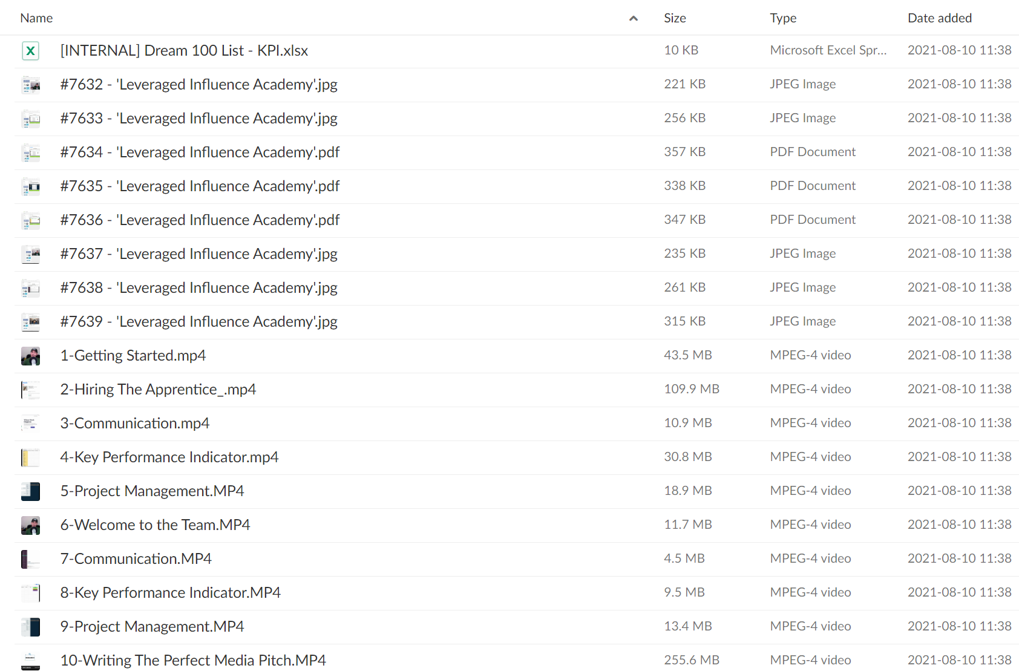Click thumbnail of #7636 Leveraged Influence Academy.pdf
The width and height of the screenshot is (1019, 671).
(30, 220)
